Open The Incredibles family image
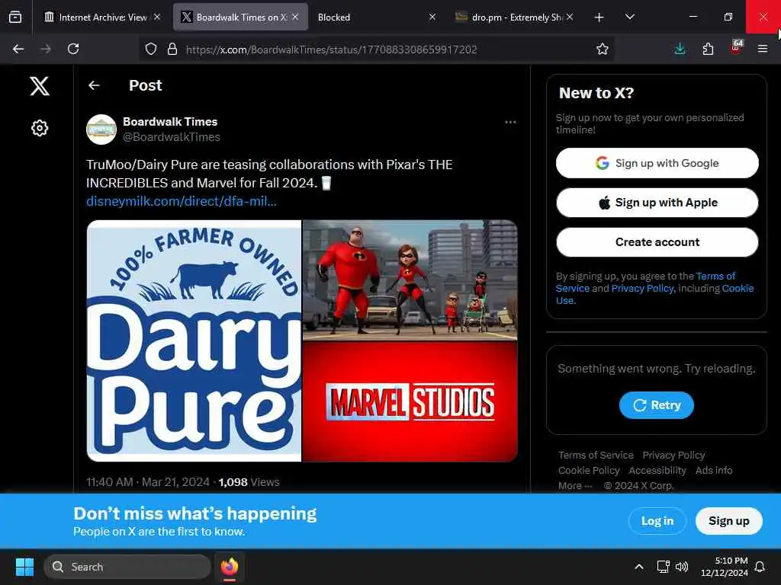Image resolution: width=781 pixels, height=585 pixels. point(410,280)
